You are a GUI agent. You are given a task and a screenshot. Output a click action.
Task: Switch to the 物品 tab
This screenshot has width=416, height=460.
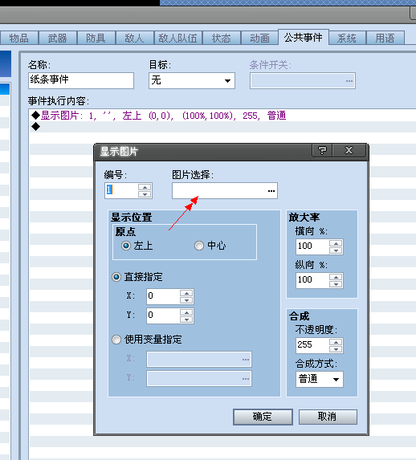[x=18, y=39]
